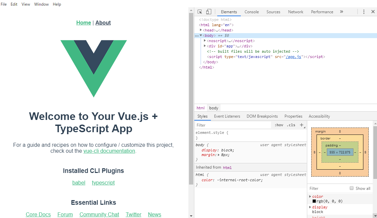Switch to the Console tab
The image size is (377, 218).
252,12
